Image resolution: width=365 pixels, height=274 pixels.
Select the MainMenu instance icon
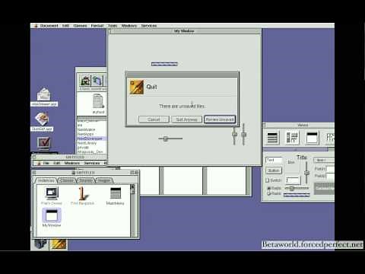point(116,193)
